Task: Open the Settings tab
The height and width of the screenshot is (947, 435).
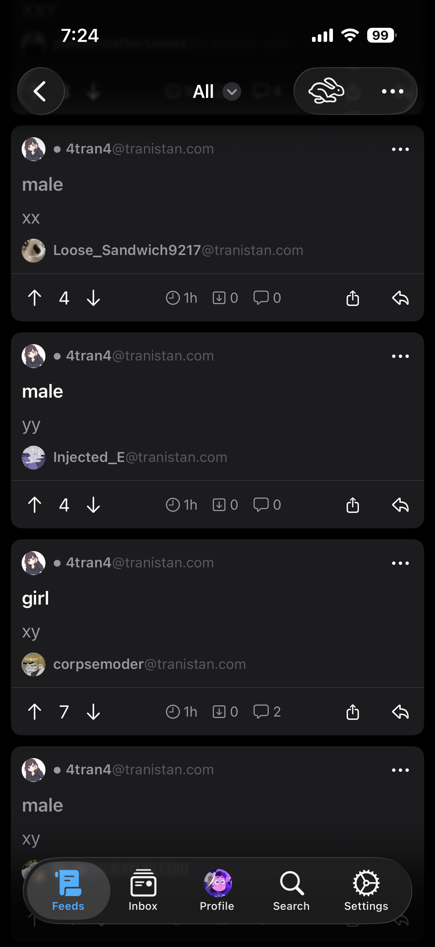Action: point(366,890)
